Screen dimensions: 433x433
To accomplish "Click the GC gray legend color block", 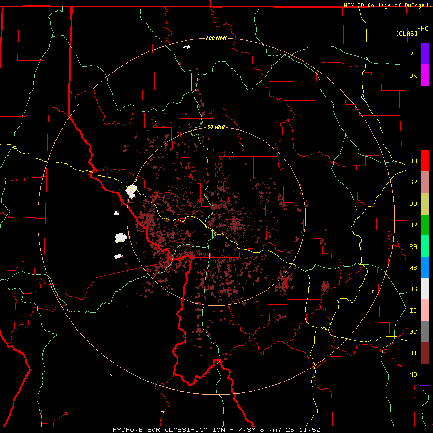I will point(425,331).
